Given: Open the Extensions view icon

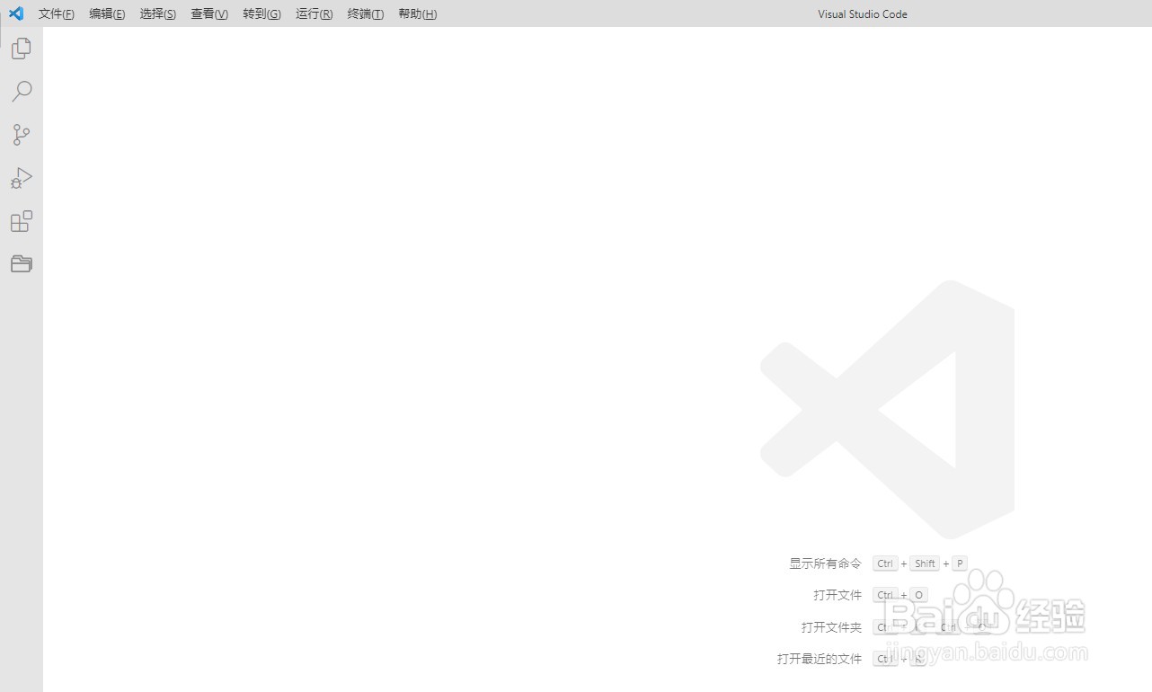Looking at the screenshot, I should [x=22, y=221].
